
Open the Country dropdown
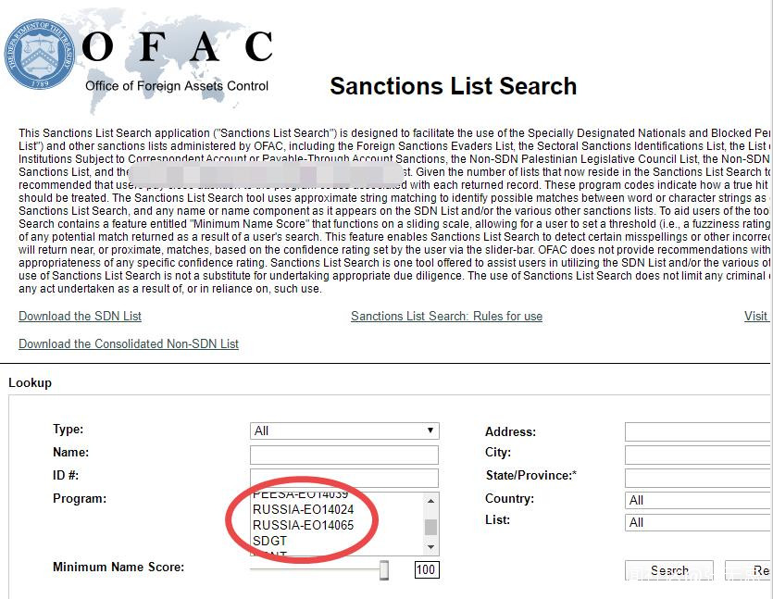pyautogui.click(x=698, y=500)
